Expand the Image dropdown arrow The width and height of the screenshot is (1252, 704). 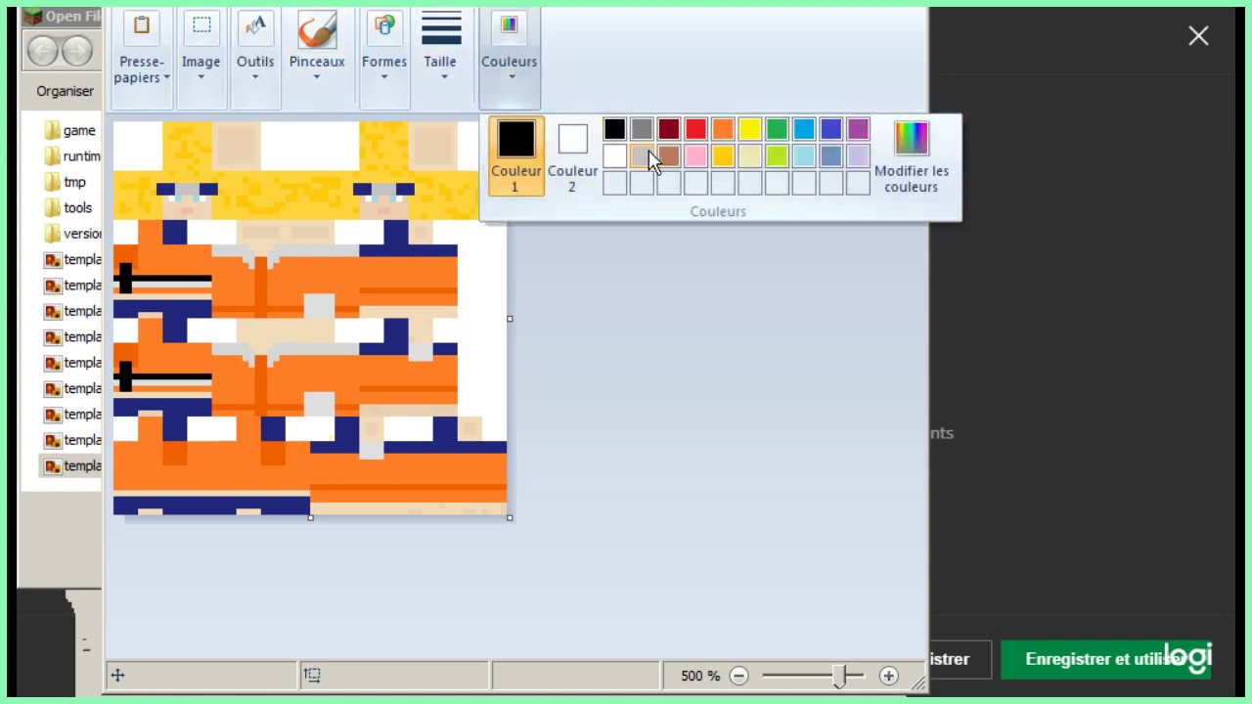201,78
